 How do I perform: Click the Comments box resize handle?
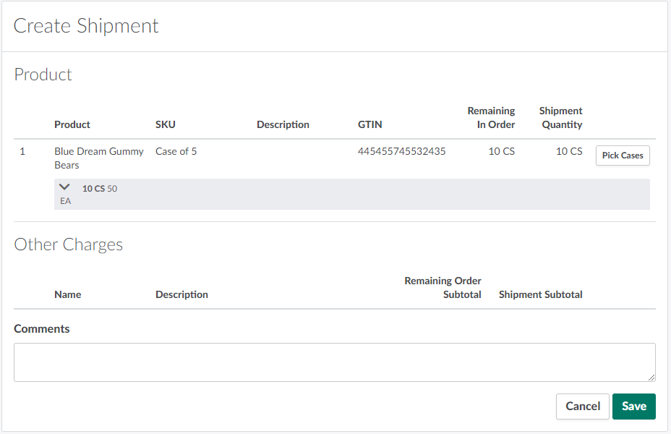[x=651, y=378]
